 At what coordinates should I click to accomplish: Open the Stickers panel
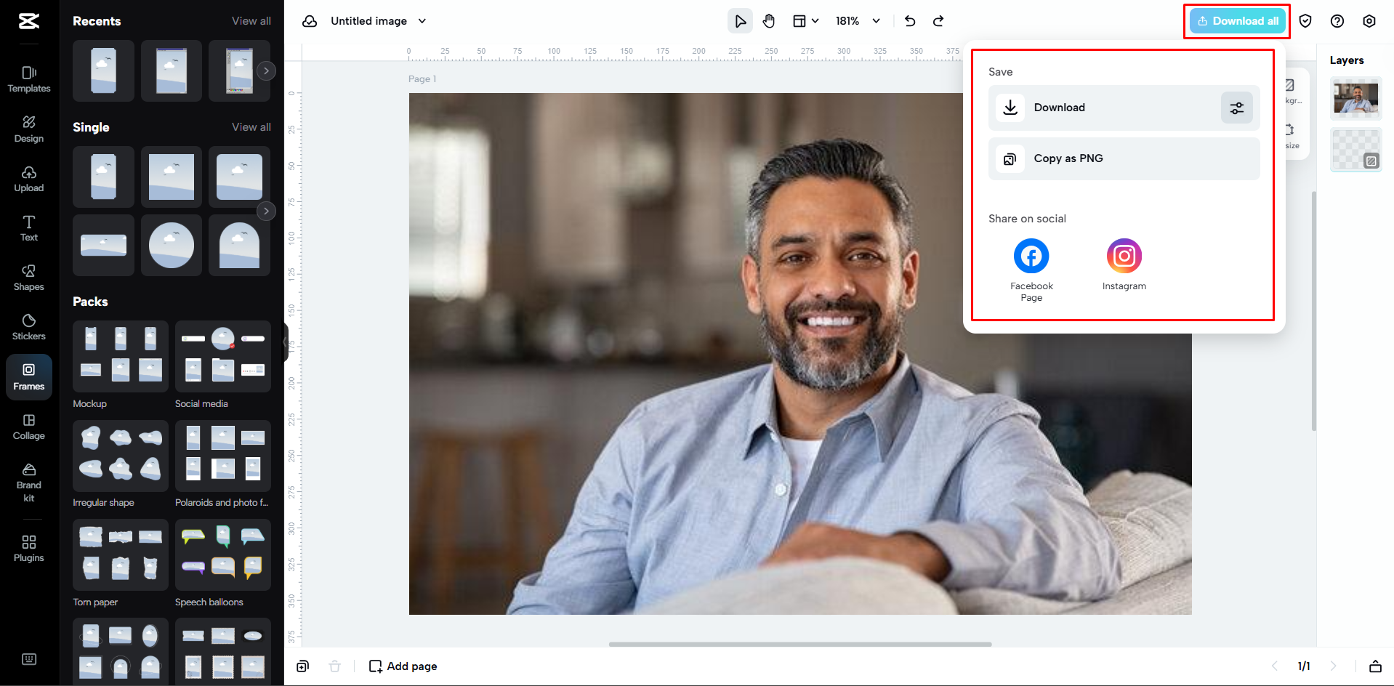(x=28, y=326)
